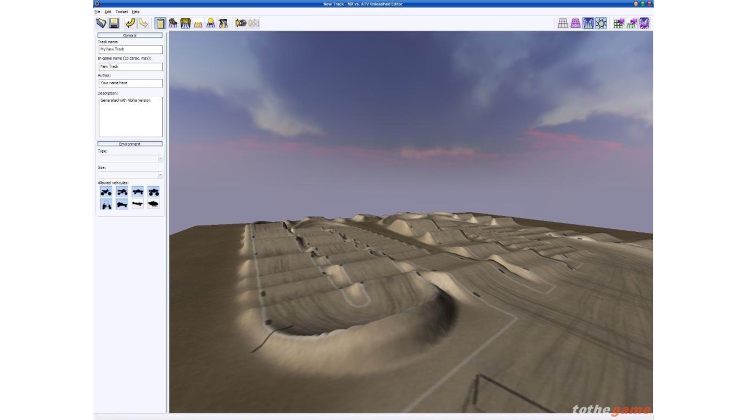Screen dimensions: 747x420
Task: Select the yellow track path tool
Action: pyautogui.click(x=223, y=23)
